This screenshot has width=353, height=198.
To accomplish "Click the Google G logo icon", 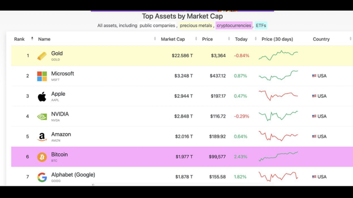I will (x=42, y=177).
